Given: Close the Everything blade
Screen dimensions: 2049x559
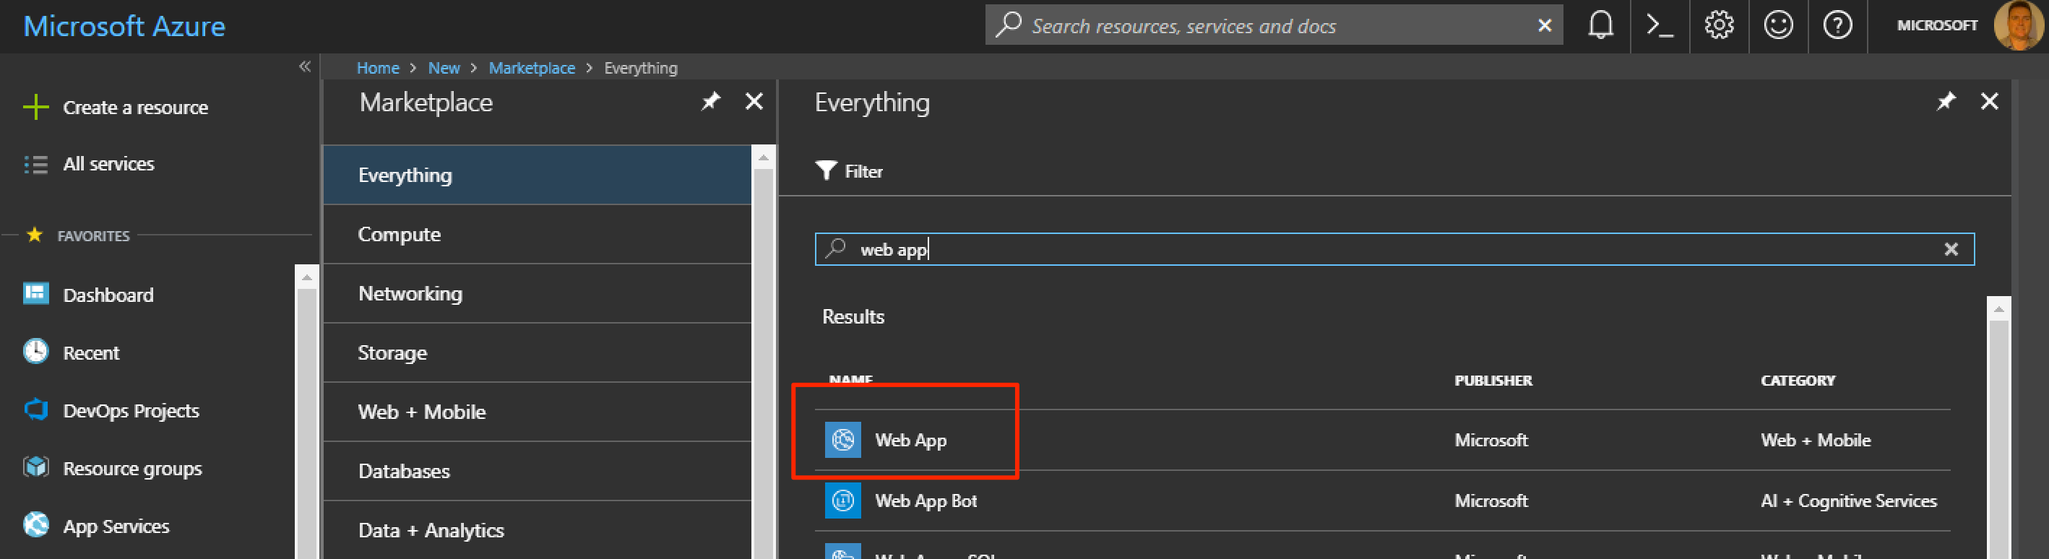Looking at the screenshot, I should click(1989, 101).
